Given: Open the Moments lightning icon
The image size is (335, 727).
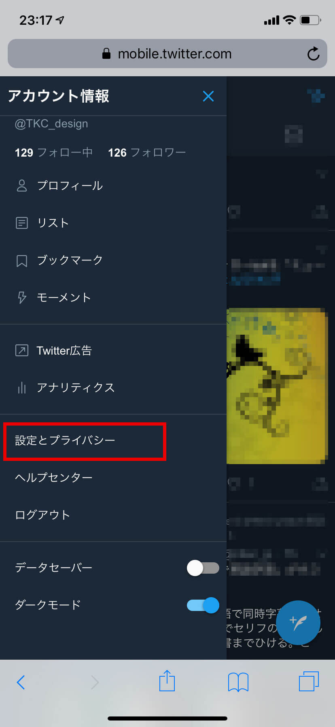Looking at the screenshot, I should pos(22,297).
